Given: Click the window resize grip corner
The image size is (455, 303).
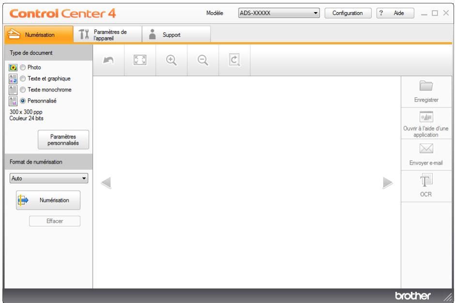Looking at the screenshot, I should [x=448, y=297].
